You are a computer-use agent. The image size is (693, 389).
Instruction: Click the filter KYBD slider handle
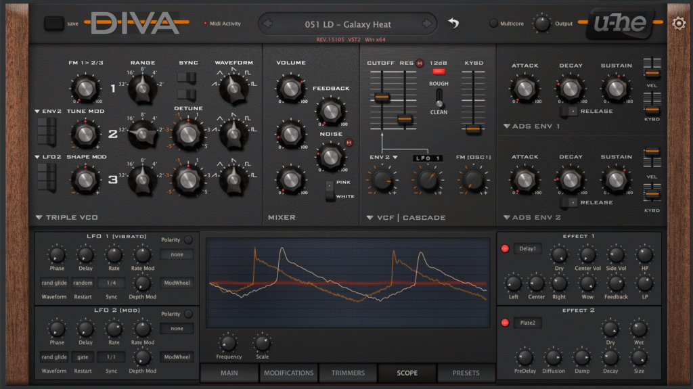[x=473, y=129]
